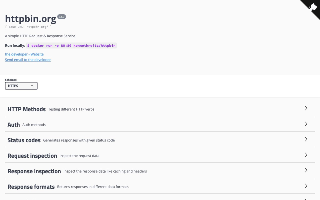This screenshot has width=320, height=200.
Task: Expand the Request inspection chevron
Action: 306,155
